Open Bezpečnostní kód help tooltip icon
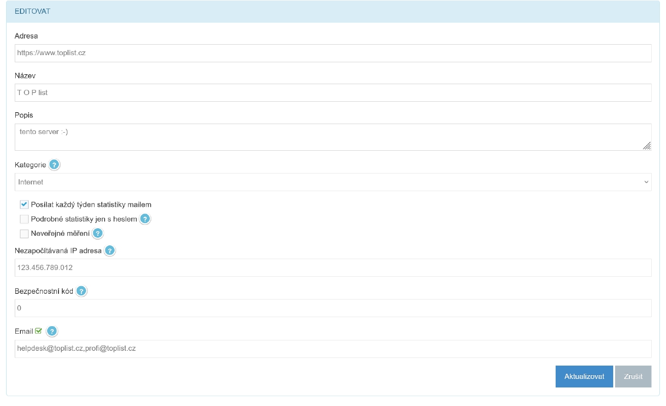The width and height of the screenshot is (666, 406). (81, 291)
